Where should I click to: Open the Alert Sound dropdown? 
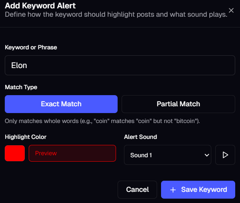[167, 155]
